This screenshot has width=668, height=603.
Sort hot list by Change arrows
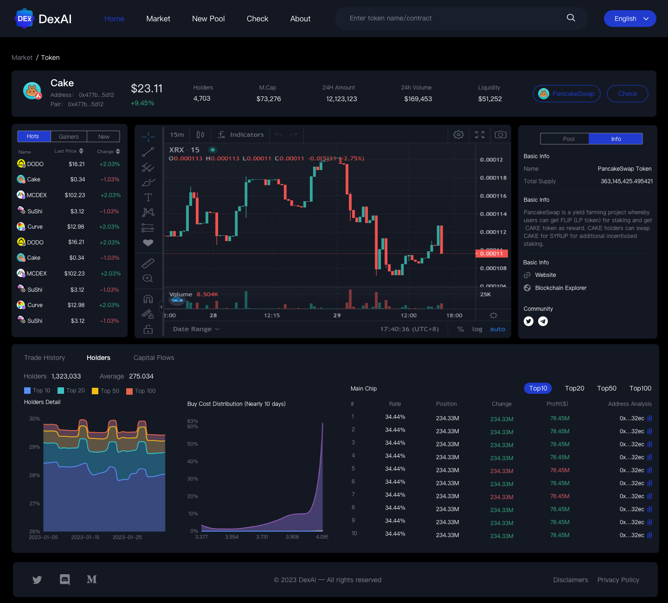pyautogui.click(x=118, y=152)
